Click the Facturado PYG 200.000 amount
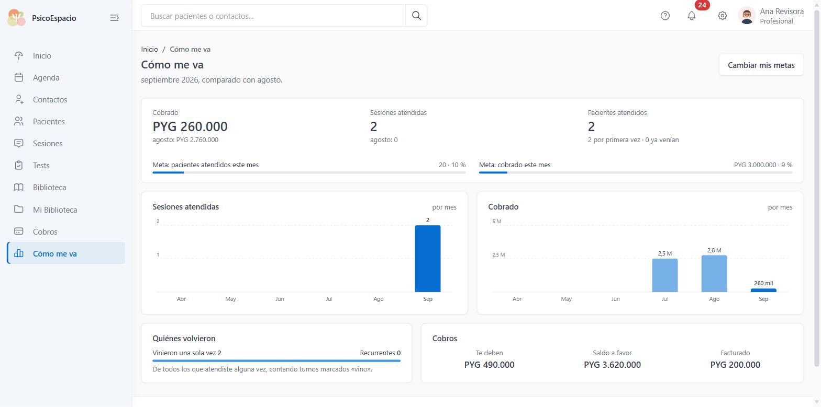The image size is (821, 407). pyautogui.click(x=735, y=365)
